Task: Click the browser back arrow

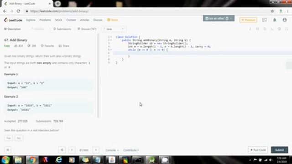Action: 5,11
